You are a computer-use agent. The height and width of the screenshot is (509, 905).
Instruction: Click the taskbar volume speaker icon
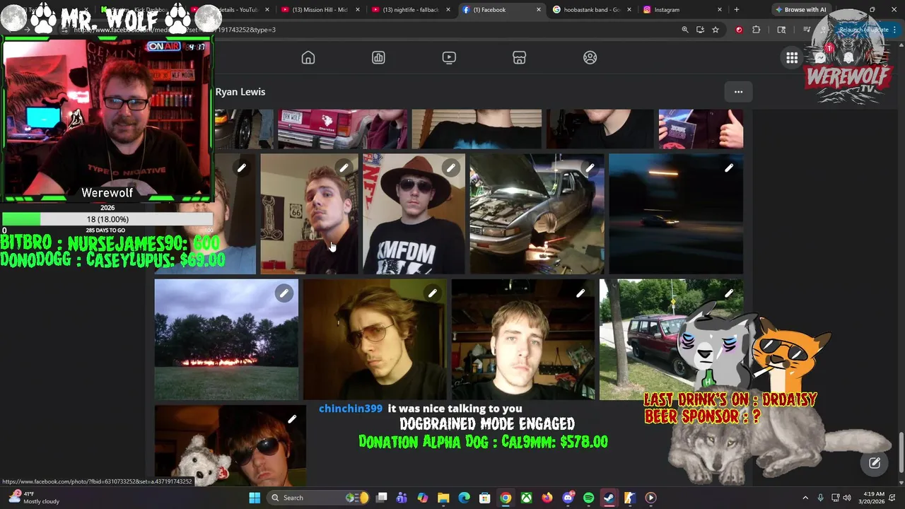point(847,498)
